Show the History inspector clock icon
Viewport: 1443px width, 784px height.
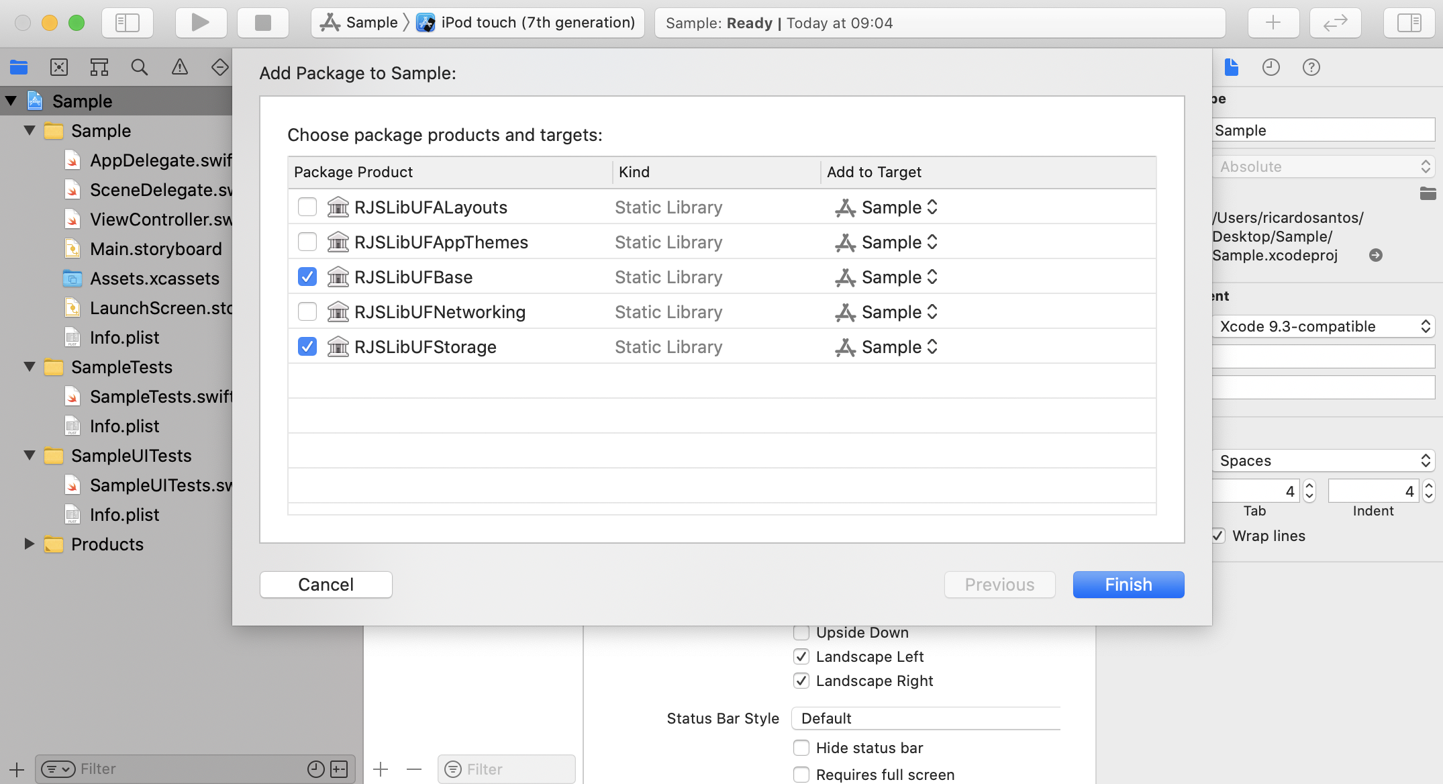(1271, 67)
